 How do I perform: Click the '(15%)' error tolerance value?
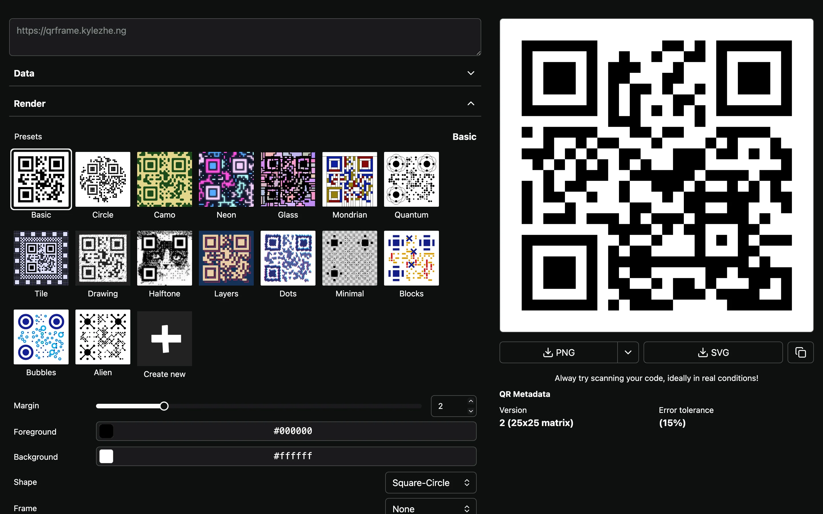(x=672, y=423)
